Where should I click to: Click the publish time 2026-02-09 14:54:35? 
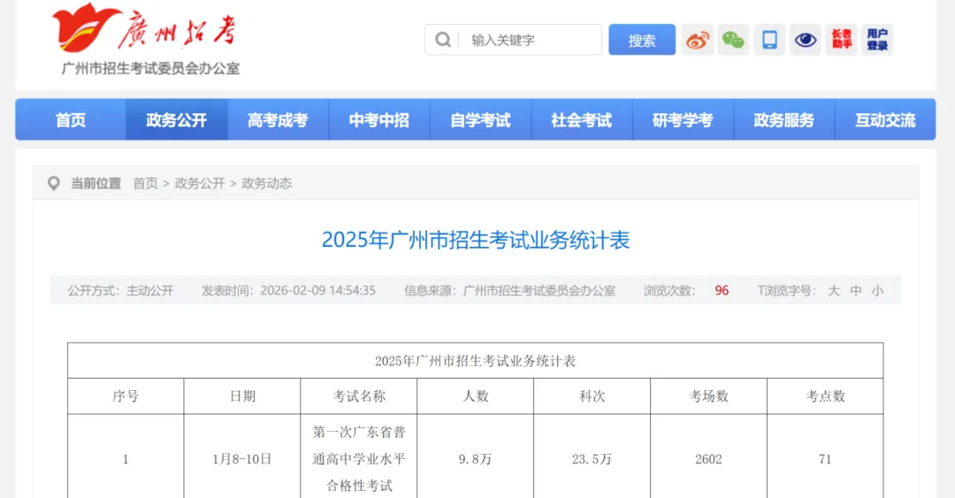318,291
